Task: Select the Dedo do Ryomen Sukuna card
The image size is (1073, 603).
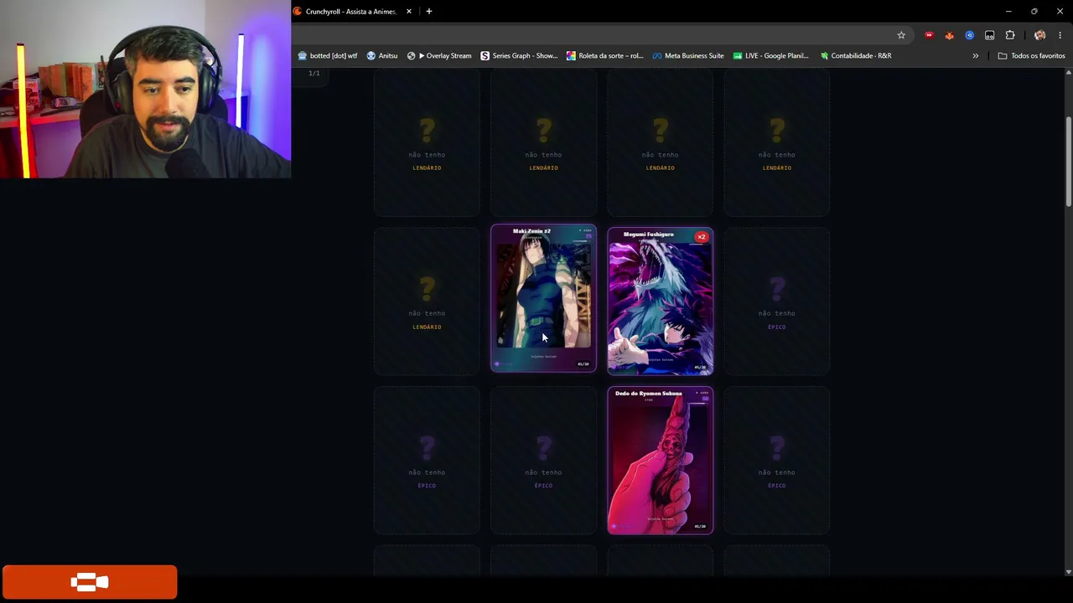Action: [661, 460]
